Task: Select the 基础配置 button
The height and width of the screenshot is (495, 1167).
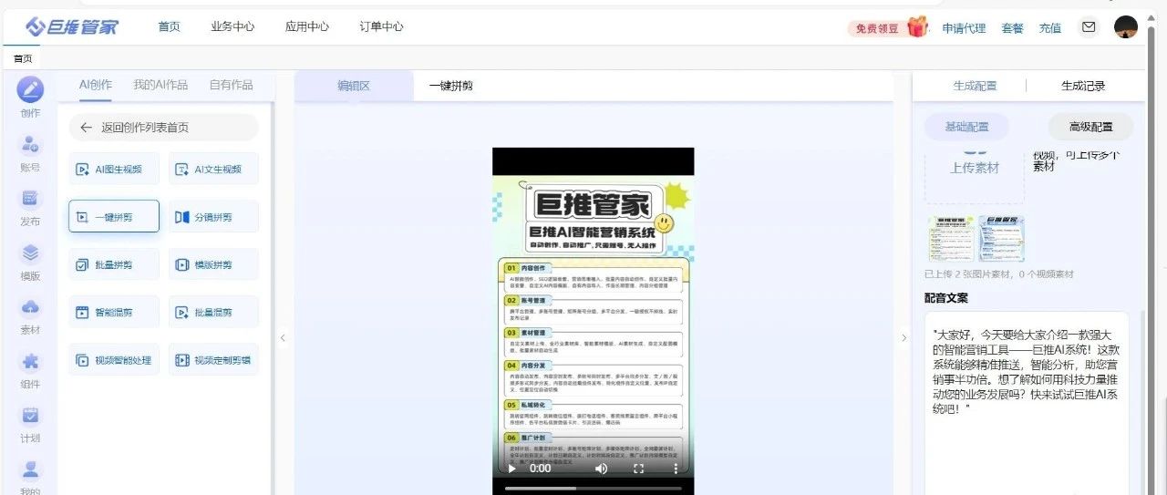Action: (966, 127)
